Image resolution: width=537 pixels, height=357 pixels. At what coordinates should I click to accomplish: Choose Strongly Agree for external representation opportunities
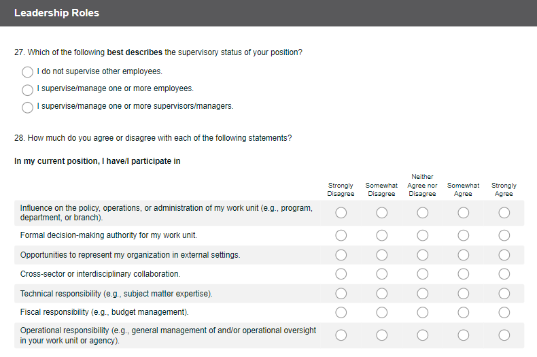pos(504,255)
